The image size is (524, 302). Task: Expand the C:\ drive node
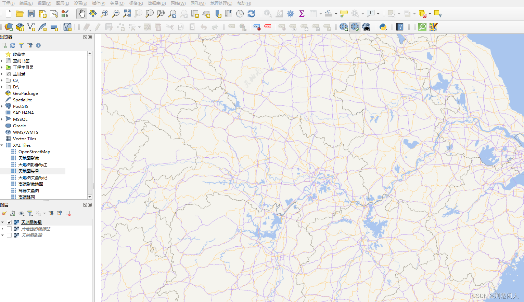click(2, 81)
